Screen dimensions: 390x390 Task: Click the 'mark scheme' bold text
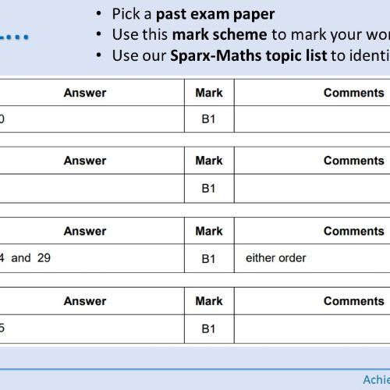pos(219,34)
